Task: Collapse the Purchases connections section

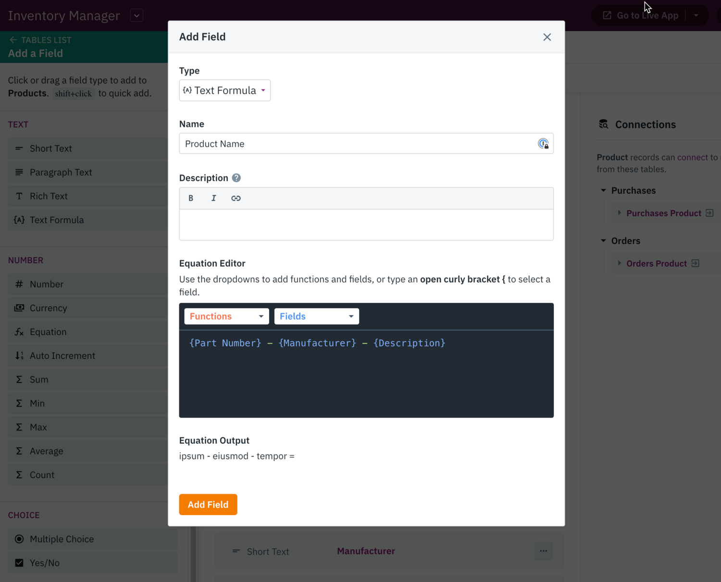Action: pyautogui.click(x=604, y=190)
